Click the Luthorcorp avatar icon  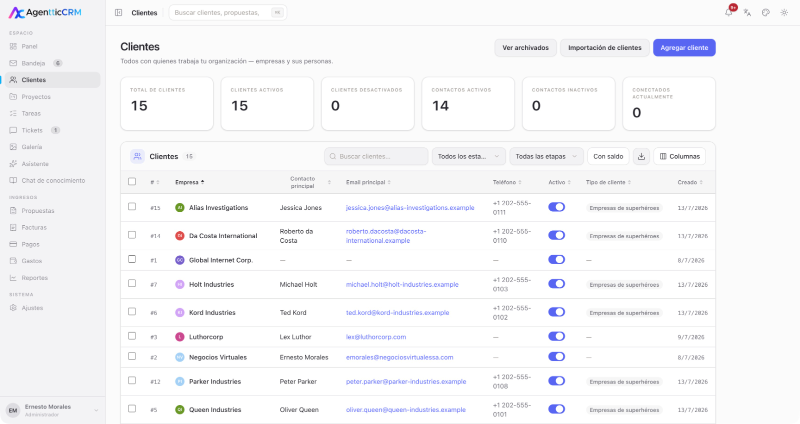coord(180,337)
